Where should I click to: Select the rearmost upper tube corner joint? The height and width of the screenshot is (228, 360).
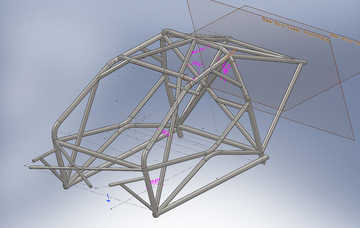coord(303,62)
